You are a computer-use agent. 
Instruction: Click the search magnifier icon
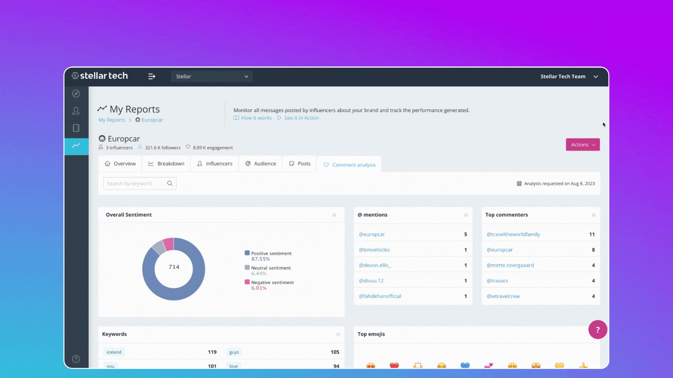pyautogui.click(x=170, y=183)
